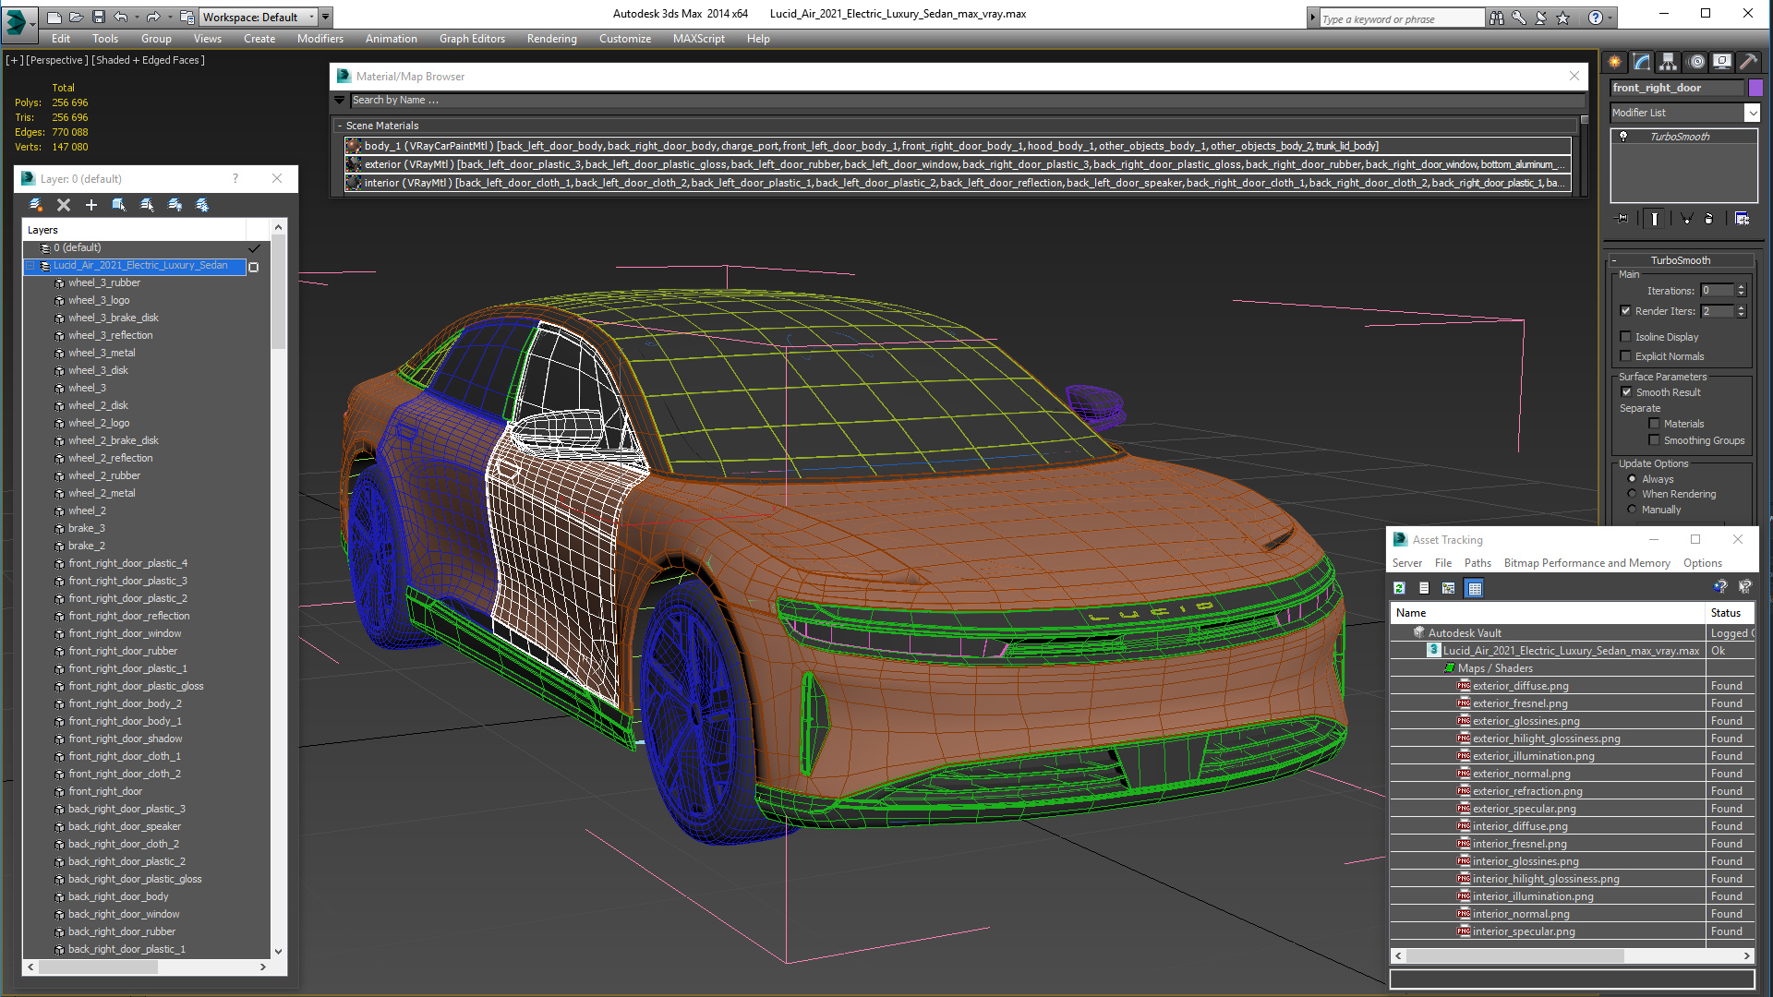Click Tree View icon in Asset Tracking toolbar

point(1449,588)
